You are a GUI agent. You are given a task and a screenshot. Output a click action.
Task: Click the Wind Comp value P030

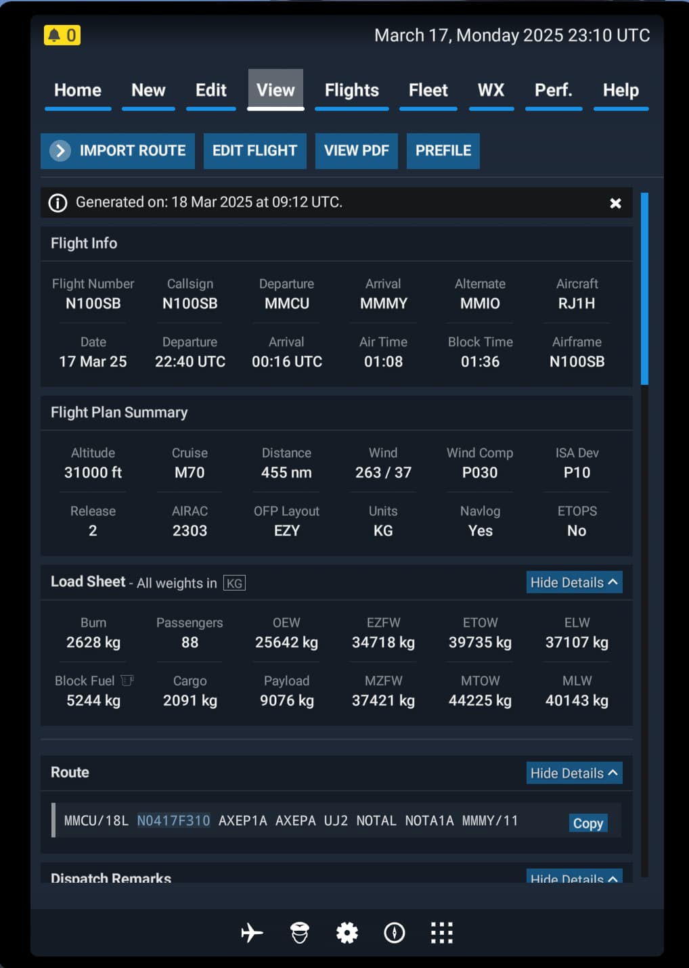(480, 473)
